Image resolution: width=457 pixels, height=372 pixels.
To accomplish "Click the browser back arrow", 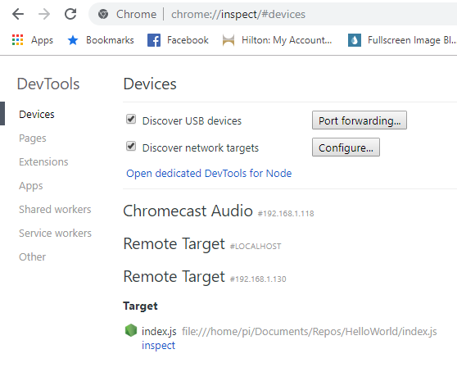I will click(x=18, y=14).
